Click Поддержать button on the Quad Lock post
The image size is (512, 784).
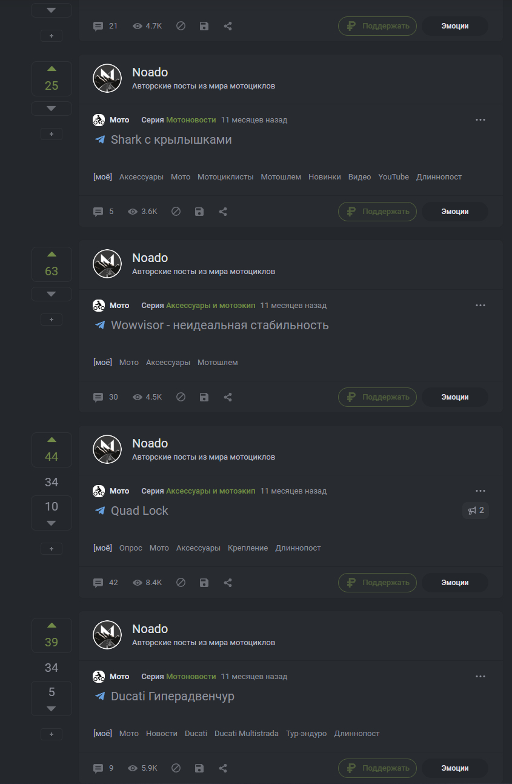(377, 583)
